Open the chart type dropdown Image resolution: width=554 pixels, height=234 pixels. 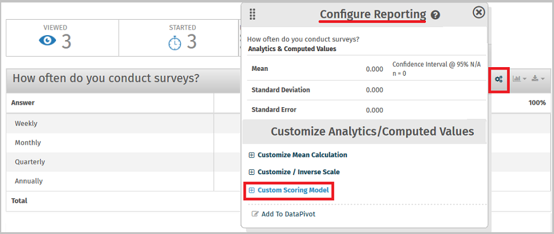tap(520, 79)
